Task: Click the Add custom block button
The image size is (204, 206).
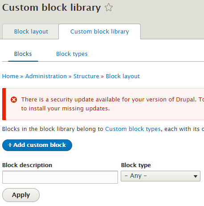Action: [x=37, y=145]
